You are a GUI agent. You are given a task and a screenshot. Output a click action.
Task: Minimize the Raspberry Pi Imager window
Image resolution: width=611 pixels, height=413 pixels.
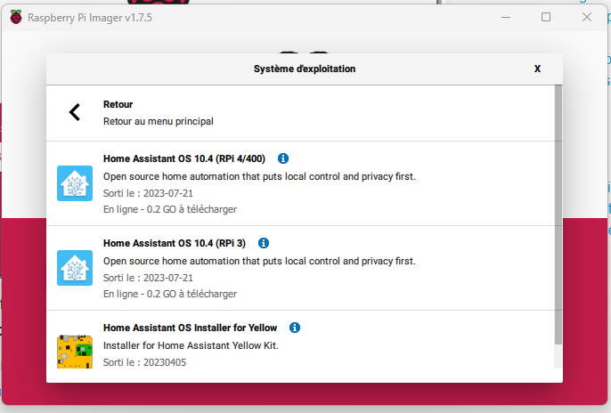[506, 18]
